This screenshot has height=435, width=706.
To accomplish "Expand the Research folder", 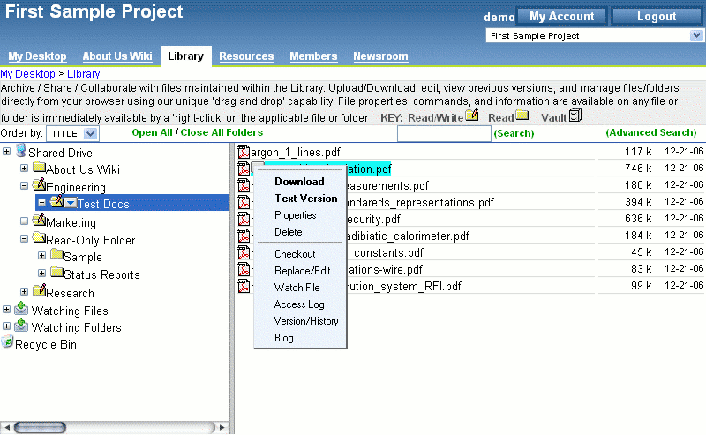I will pyautogui.click(x=25, y=292).
